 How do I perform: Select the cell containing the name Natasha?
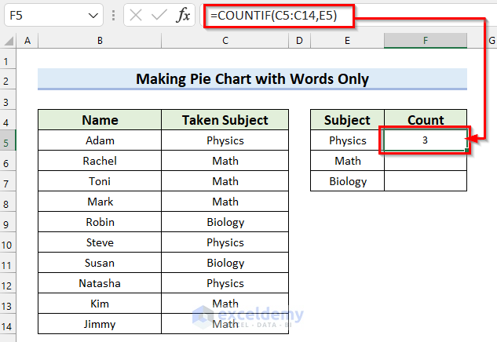100,283
